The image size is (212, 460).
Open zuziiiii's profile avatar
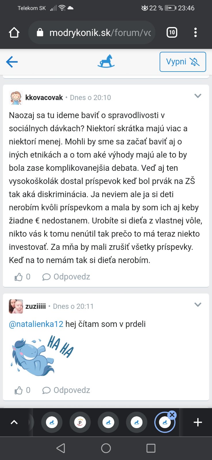[16, 306]
